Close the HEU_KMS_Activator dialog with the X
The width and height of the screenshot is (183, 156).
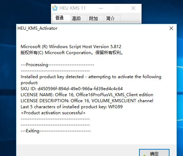[x=171, y=28]
